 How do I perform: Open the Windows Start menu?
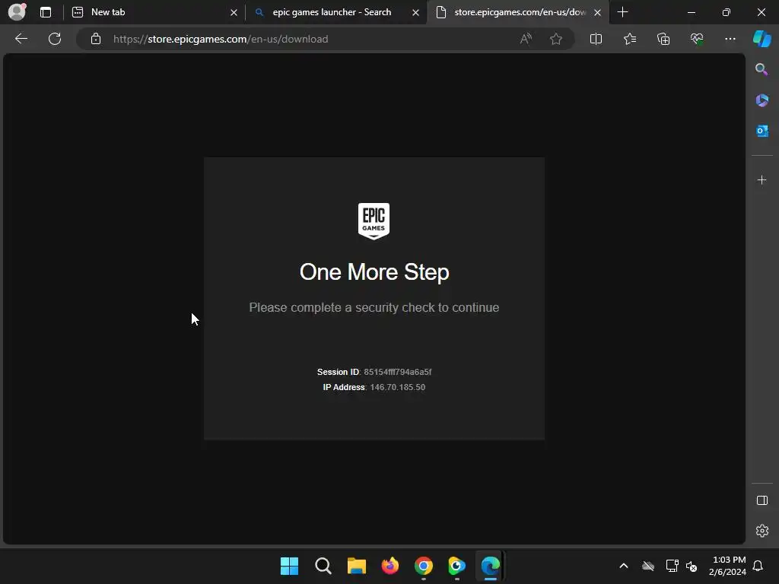pos(289,566)
